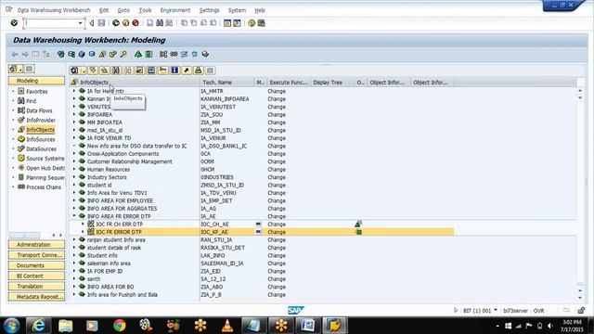594x334 pixels.
Task: Open the Goto menu
Action: [123, 10]
